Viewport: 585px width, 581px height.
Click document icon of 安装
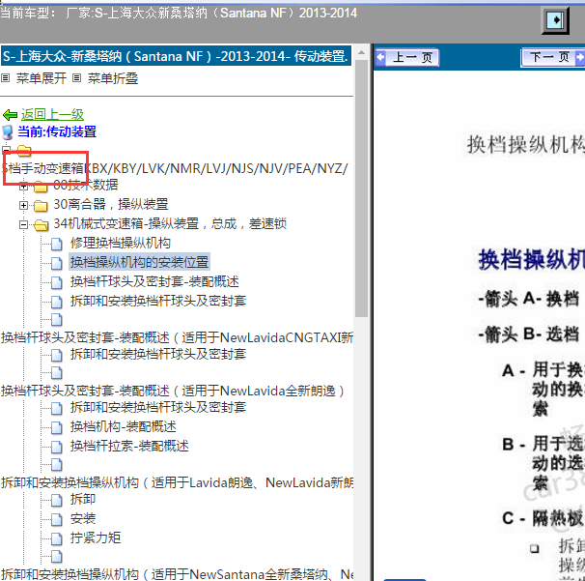57,519
